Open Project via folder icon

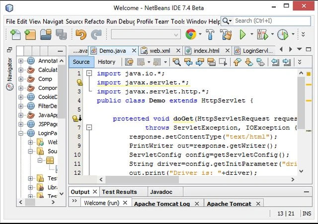(46, 34)
